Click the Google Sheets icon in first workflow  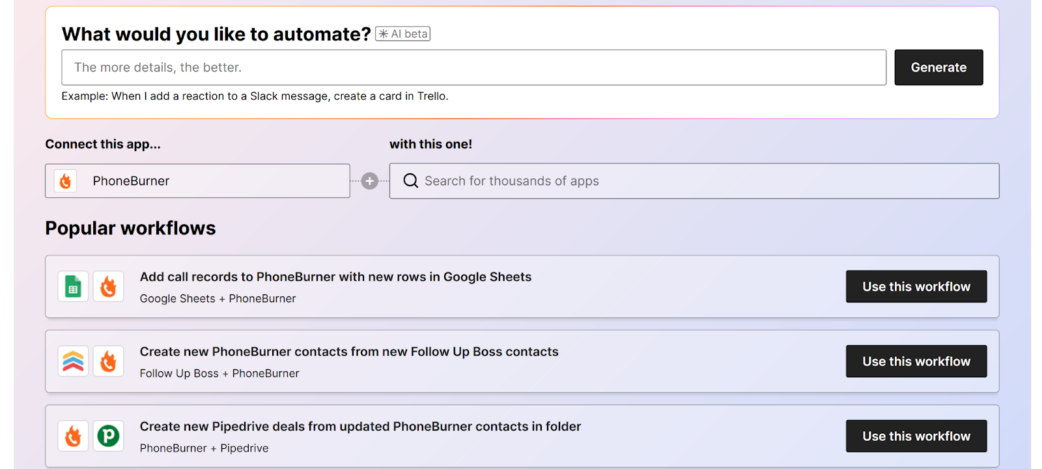click(73, 287)
